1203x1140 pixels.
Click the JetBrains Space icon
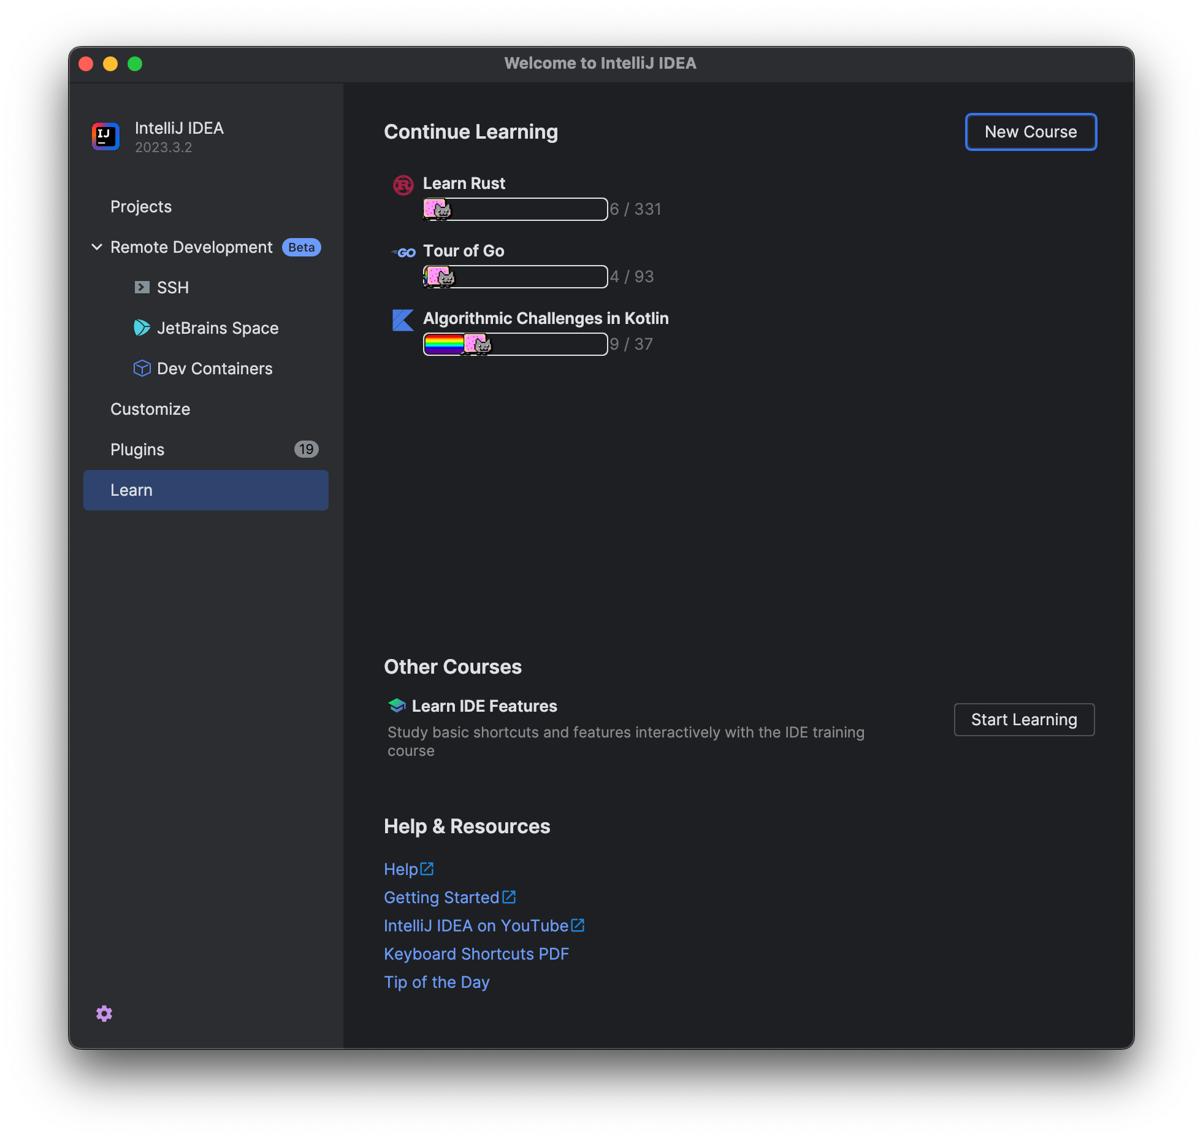142,328
